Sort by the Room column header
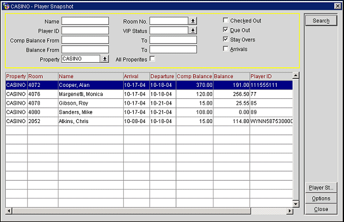Screen dimensions: 344x222 43,76
